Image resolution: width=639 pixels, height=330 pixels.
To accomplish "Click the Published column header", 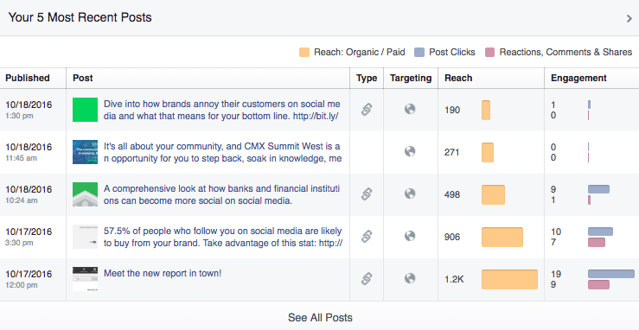I will tap(28, 78).
